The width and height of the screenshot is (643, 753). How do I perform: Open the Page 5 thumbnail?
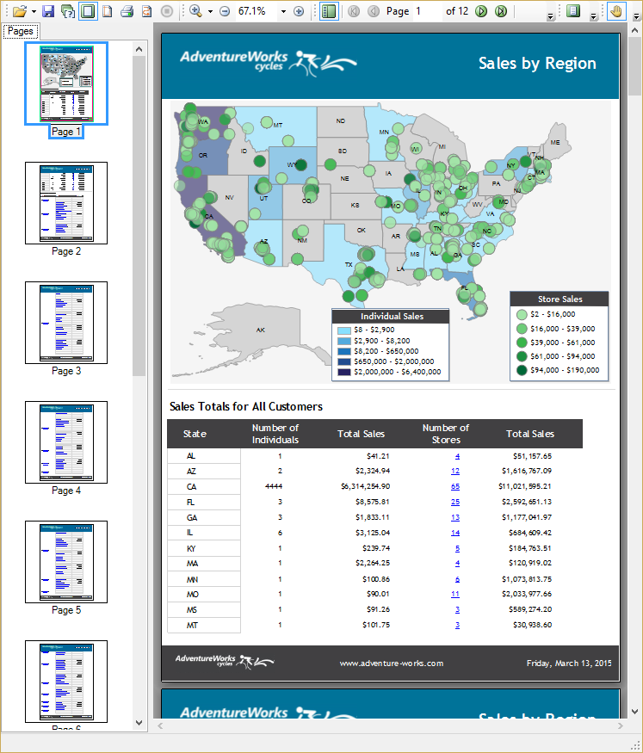point(66,562)
